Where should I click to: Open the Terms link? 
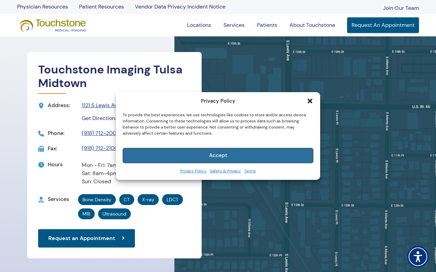pyautogui.click(x=250, y=171)
